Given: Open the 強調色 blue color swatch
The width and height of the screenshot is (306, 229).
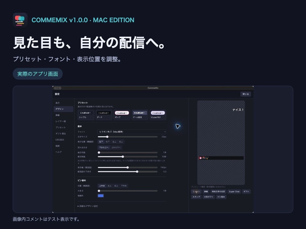Looking at the screenshot, I should coord(101,196).
